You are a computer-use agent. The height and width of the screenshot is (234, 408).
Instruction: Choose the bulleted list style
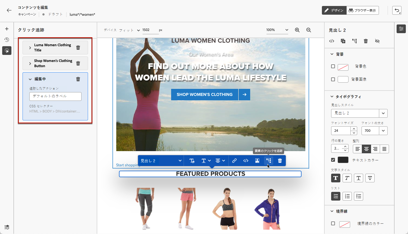pyautogui.click(x=336, y=196)
